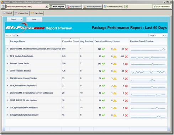The height and width of the screenshot is (135, 174).
Task: Click the icon left of report dropdown
Action: coord(3,6)
